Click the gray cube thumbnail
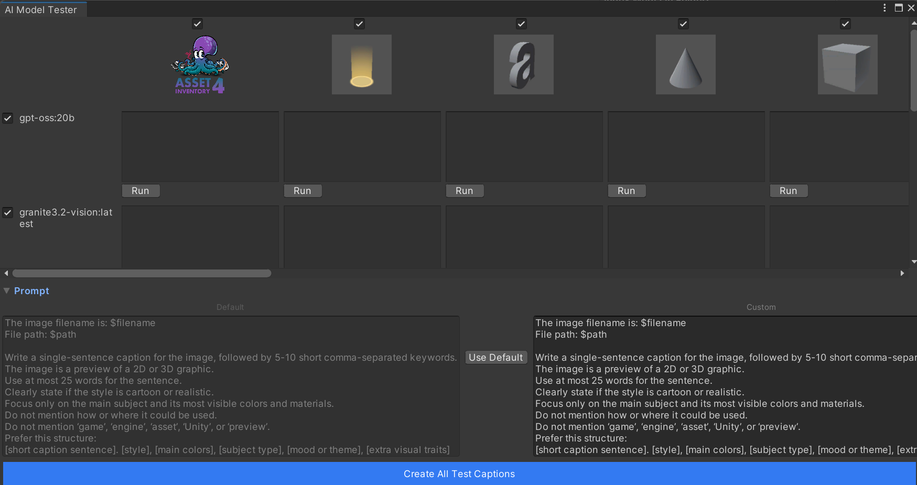Viewport: 917px width, 485px height. 848,64
